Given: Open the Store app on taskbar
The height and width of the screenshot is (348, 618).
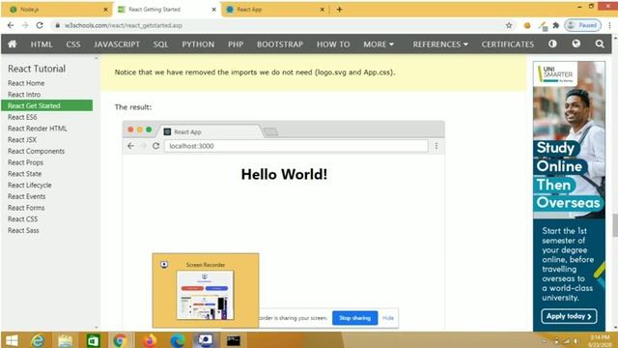Looking at the screenshot, I should click(x=93, y=340).
